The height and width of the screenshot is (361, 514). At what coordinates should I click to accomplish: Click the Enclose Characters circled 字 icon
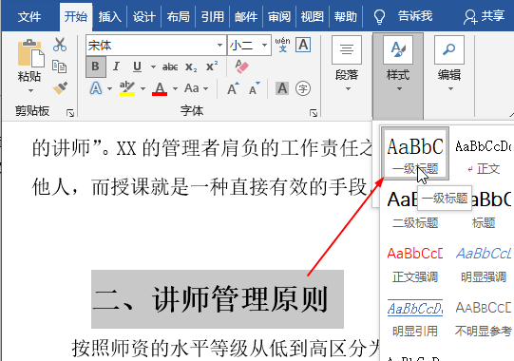click(303, 88)
